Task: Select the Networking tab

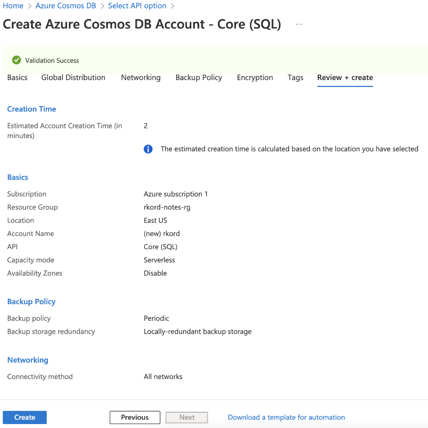Action: pyautogui.click(x=141, y=78)
